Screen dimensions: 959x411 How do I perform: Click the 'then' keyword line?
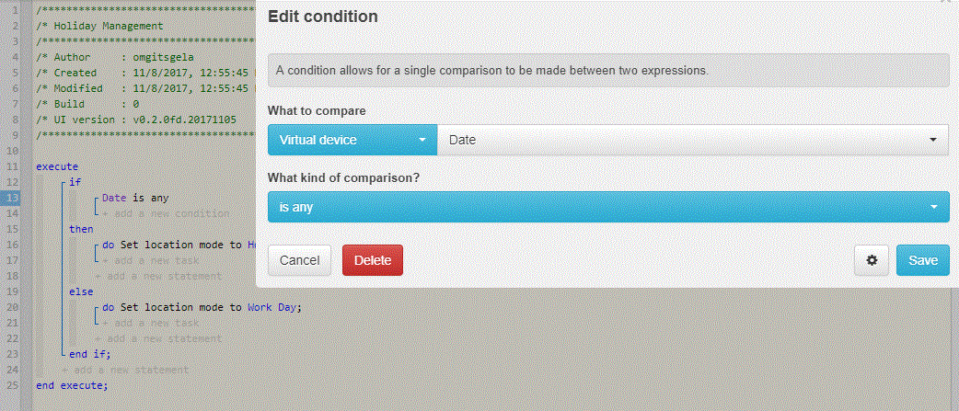pyautogui.click(x=81, y=229)
